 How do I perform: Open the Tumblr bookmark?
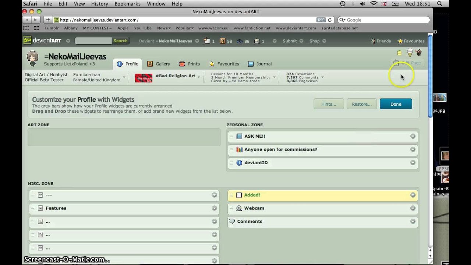coord(52,28)
